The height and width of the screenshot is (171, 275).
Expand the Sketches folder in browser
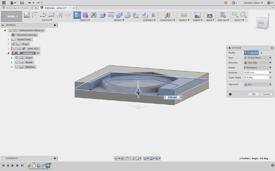12,67
